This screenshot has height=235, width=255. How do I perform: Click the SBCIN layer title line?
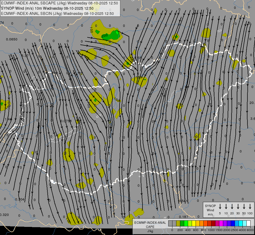point(58,14)
